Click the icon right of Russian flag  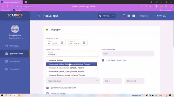(x=129, y=16)
